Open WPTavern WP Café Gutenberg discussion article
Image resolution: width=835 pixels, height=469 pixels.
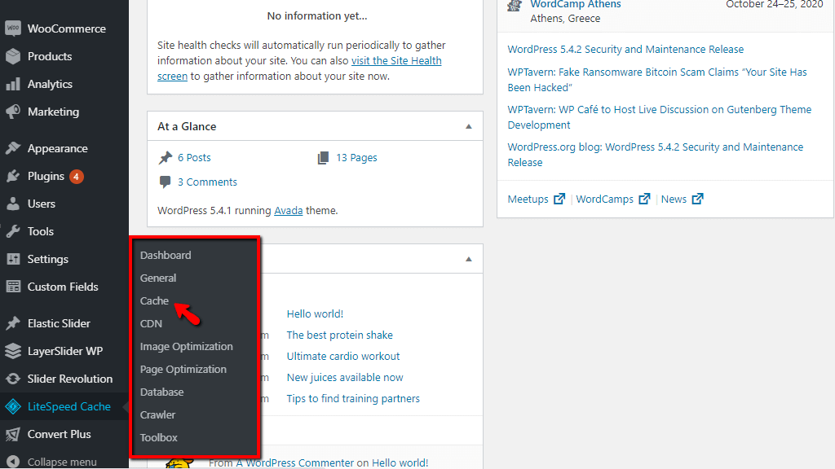click(659, 117)
